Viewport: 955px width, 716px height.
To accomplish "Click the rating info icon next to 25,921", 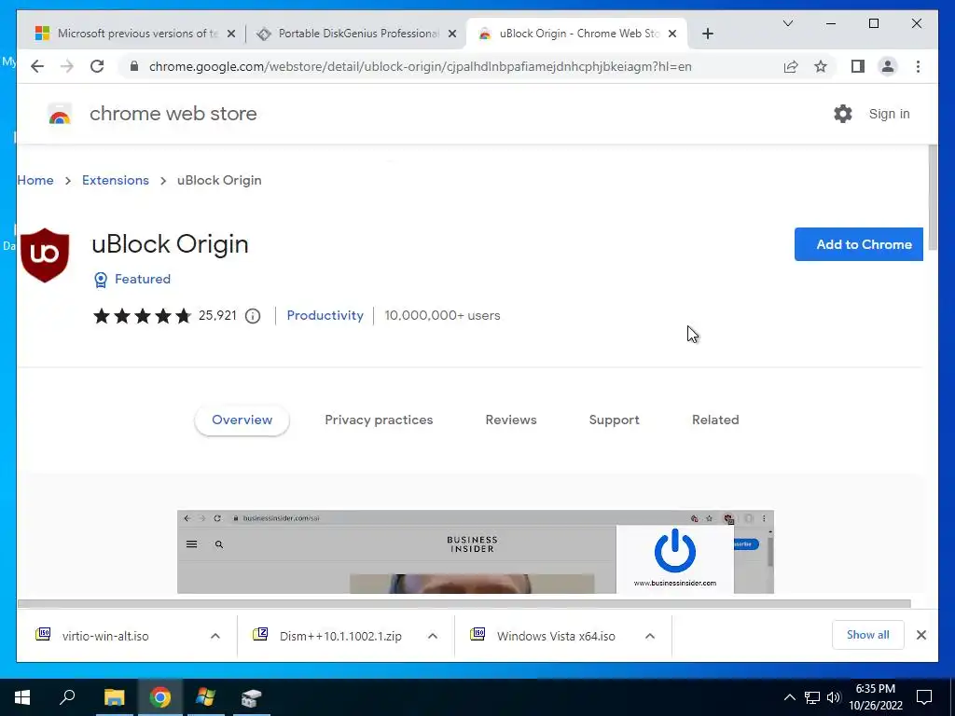I will pos(253,316).
